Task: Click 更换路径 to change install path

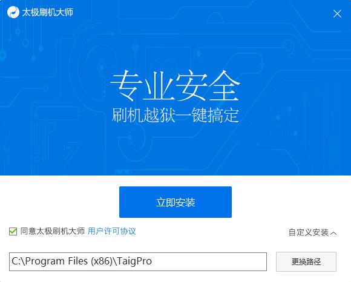Action: click(x=306, y=261)
